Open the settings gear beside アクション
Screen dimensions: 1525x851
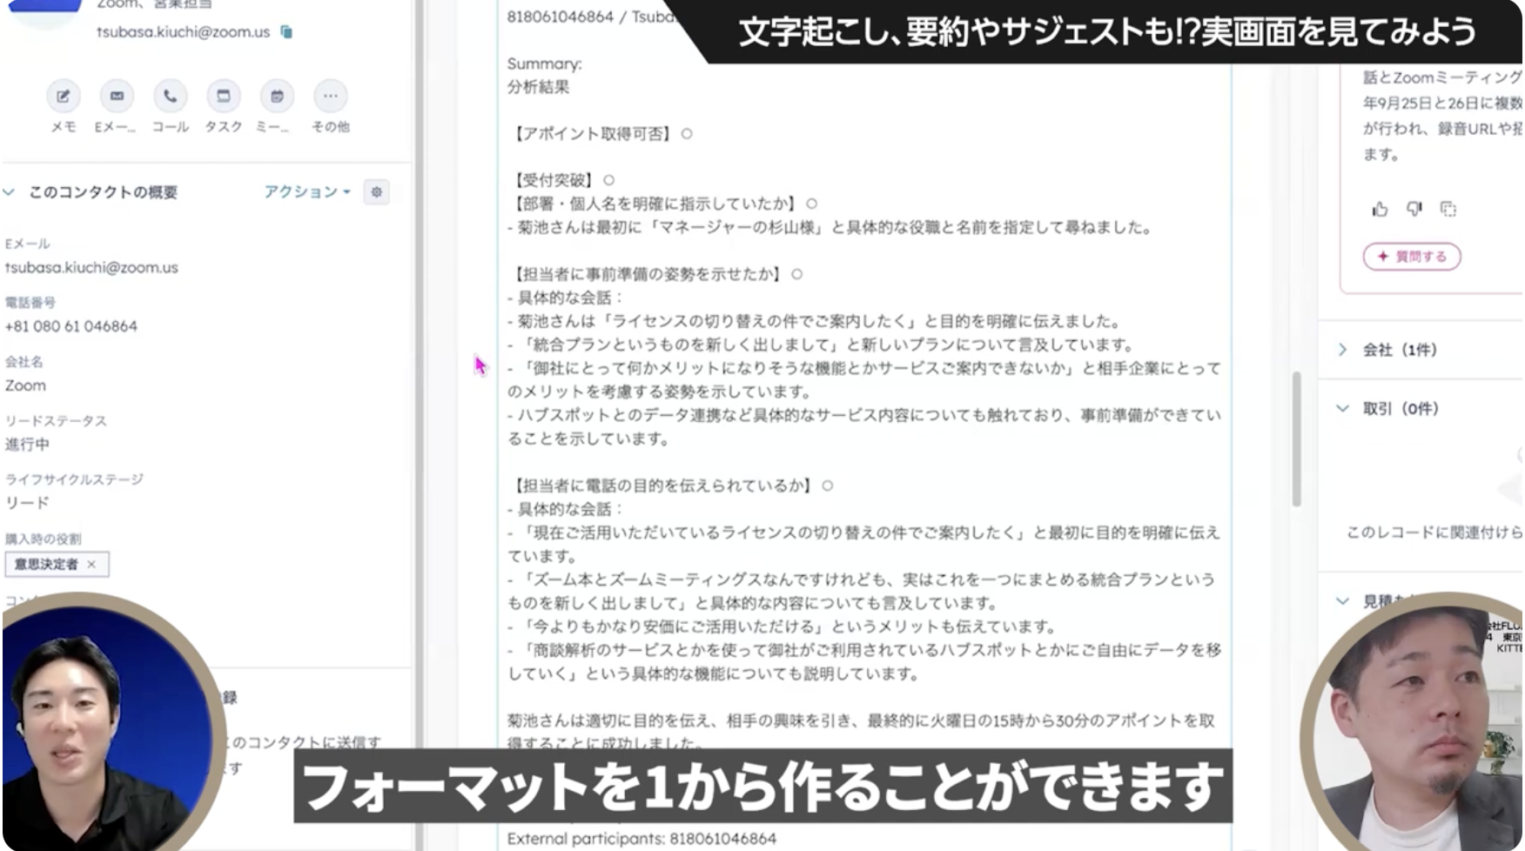(x=377, y=191)
